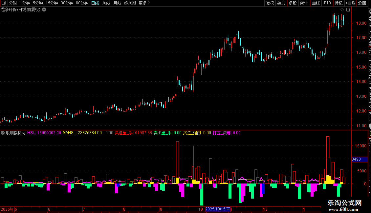Image resolution: width=371 pixels, height=213 pixels.
Task: Toggle the left sidebar panel icon
Action: click(4, 3)
